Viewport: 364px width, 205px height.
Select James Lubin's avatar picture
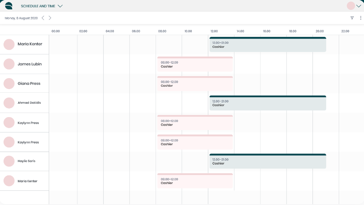coord(9,64)
